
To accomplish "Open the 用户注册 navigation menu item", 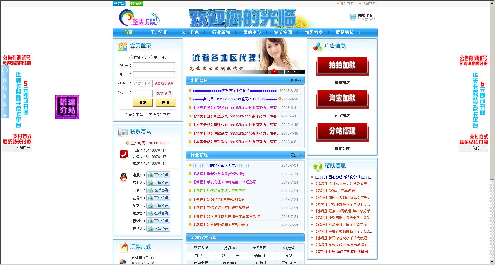I will click(x=159, y=32).
